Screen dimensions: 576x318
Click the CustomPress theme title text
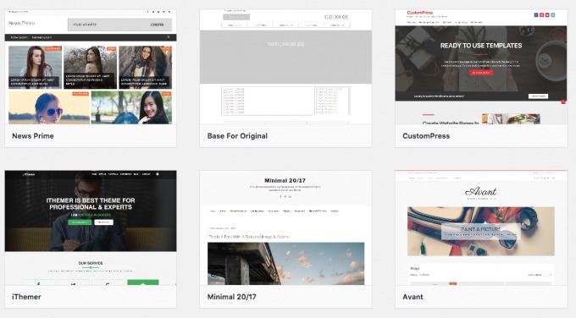[x=426, y=135]
